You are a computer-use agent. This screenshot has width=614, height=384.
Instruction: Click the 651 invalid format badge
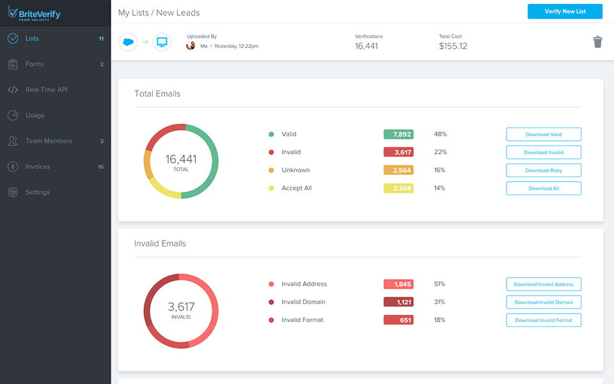pyautogui.click(x=398, y=320)
